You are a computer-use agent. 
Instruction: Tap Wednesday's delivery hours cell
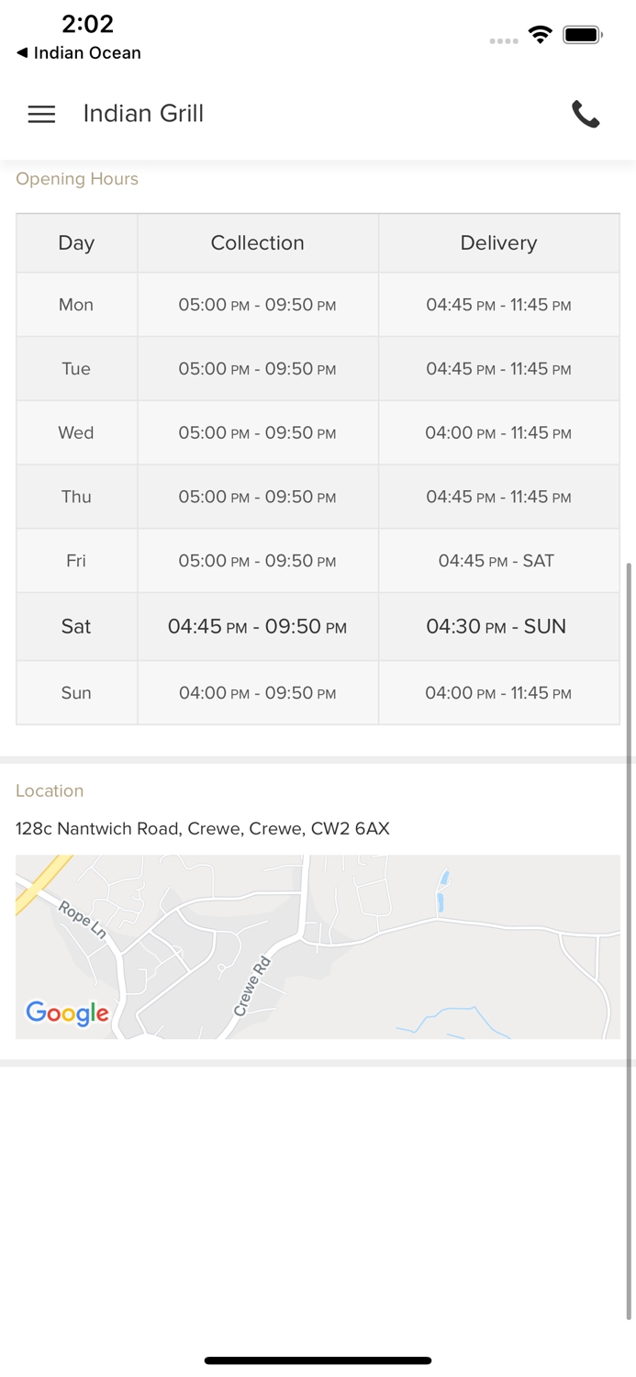tap(498, 432)
